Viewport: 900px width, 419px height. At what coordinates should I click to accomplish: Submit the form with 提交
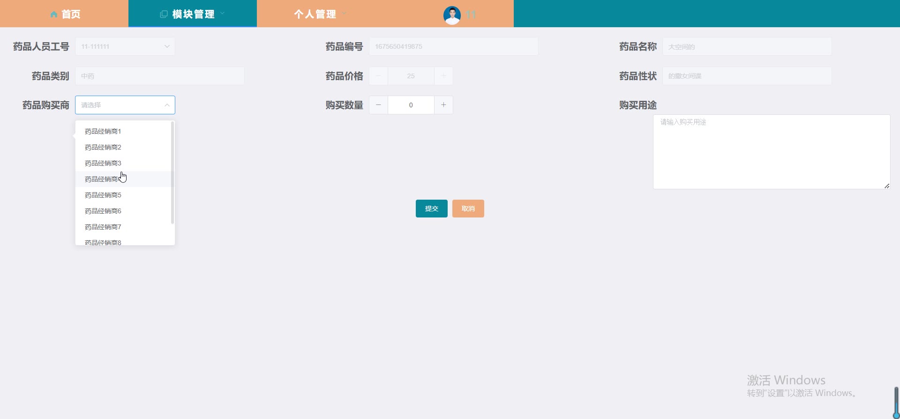coord(431,209)
